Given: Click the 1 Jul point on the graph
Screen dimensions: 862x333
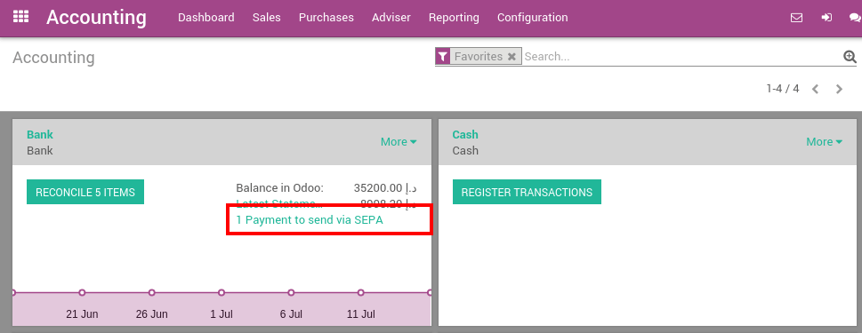Looking at the screenshot, I should pyautogui.click(x=221, y=292).
